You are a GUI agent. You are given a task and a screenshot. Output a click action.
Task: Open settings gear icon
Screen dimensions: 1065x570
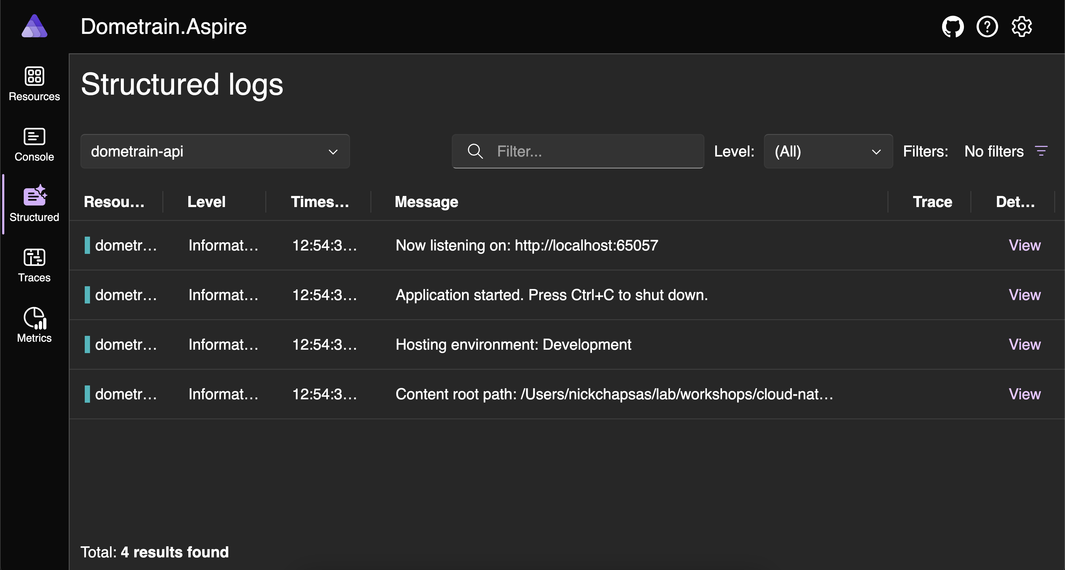(1022, 27)
